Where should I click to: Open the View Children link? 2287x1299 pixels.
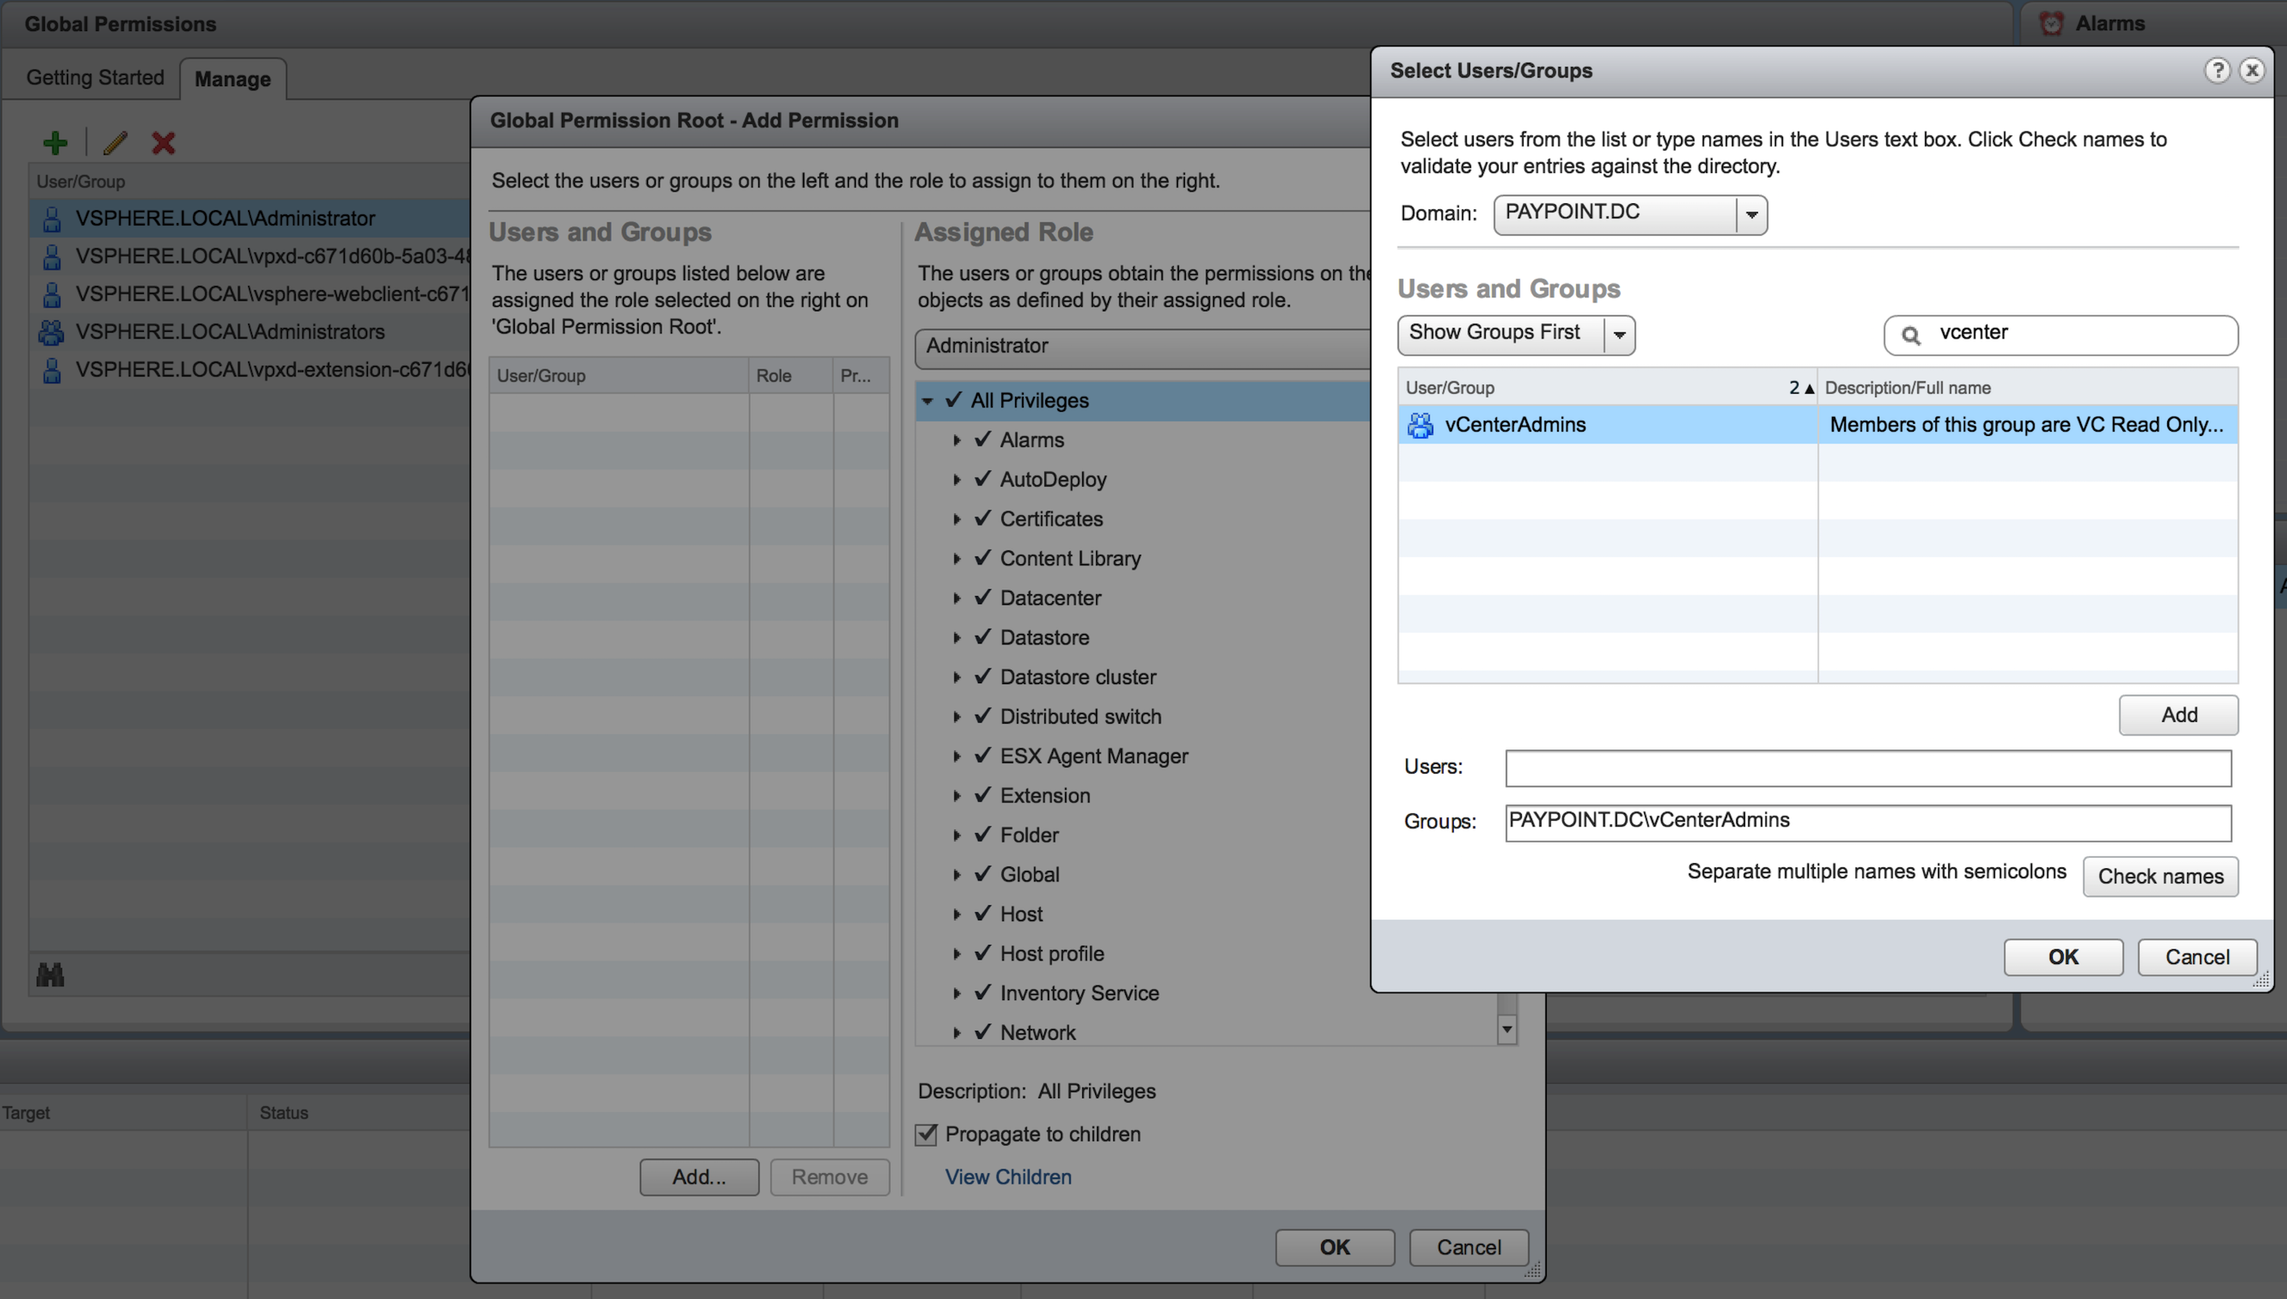[x=1008, y=1177]
